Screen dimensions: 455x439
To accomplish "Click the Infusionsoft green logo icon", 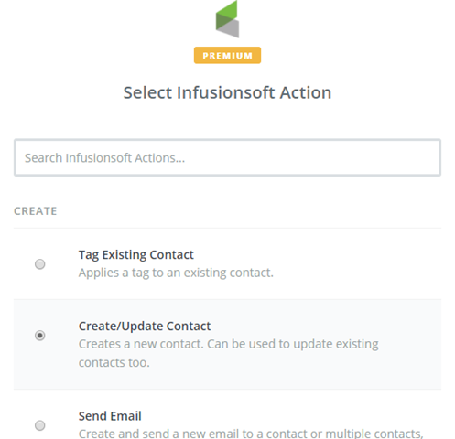I will 227,19.
